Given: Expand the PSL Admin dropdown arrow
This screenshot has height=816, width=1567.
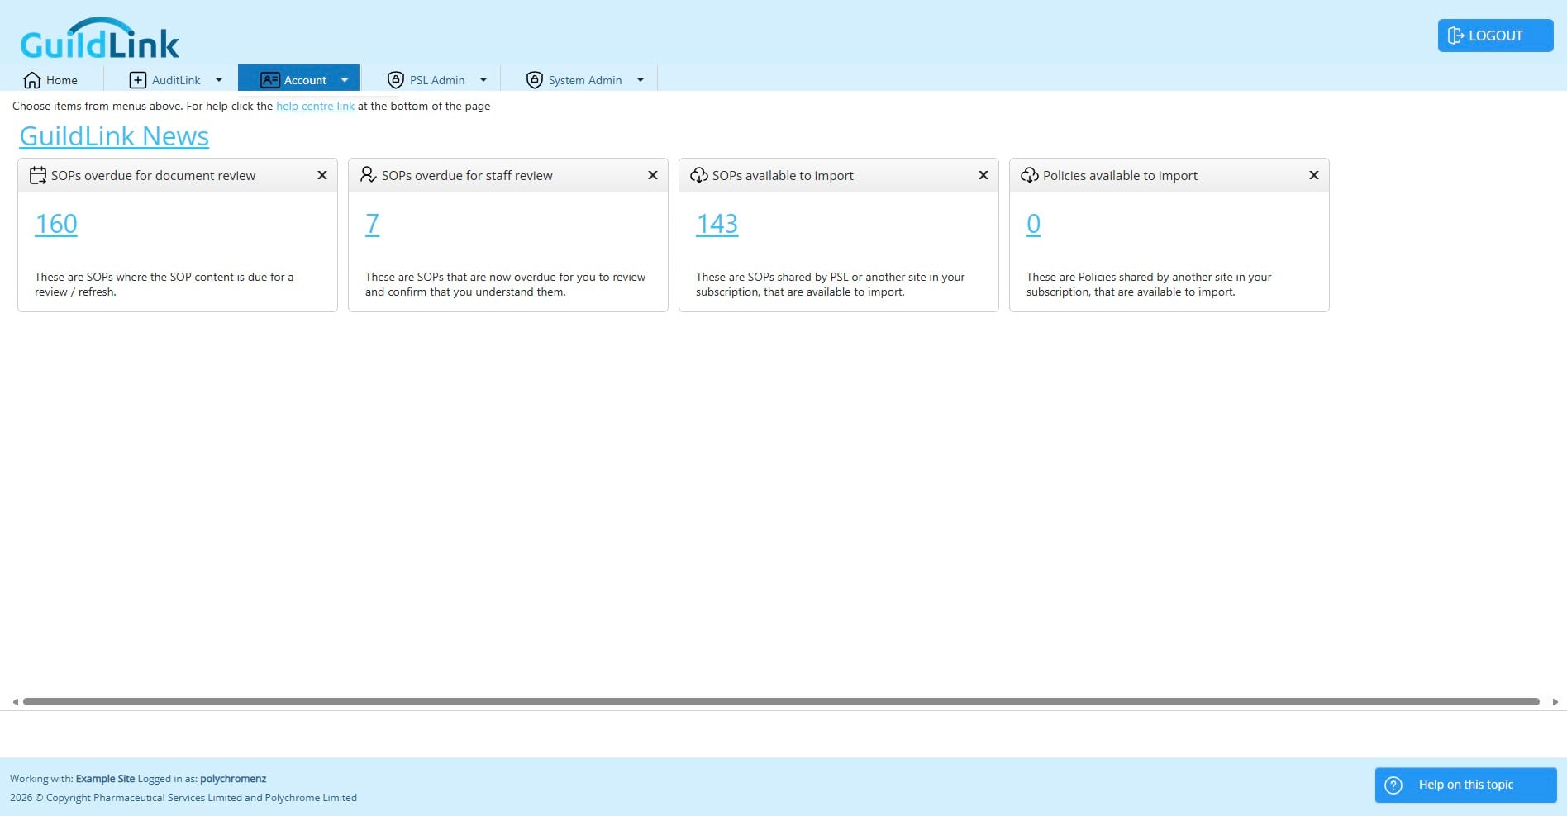Looking at the screenshot, I should 483,80.
